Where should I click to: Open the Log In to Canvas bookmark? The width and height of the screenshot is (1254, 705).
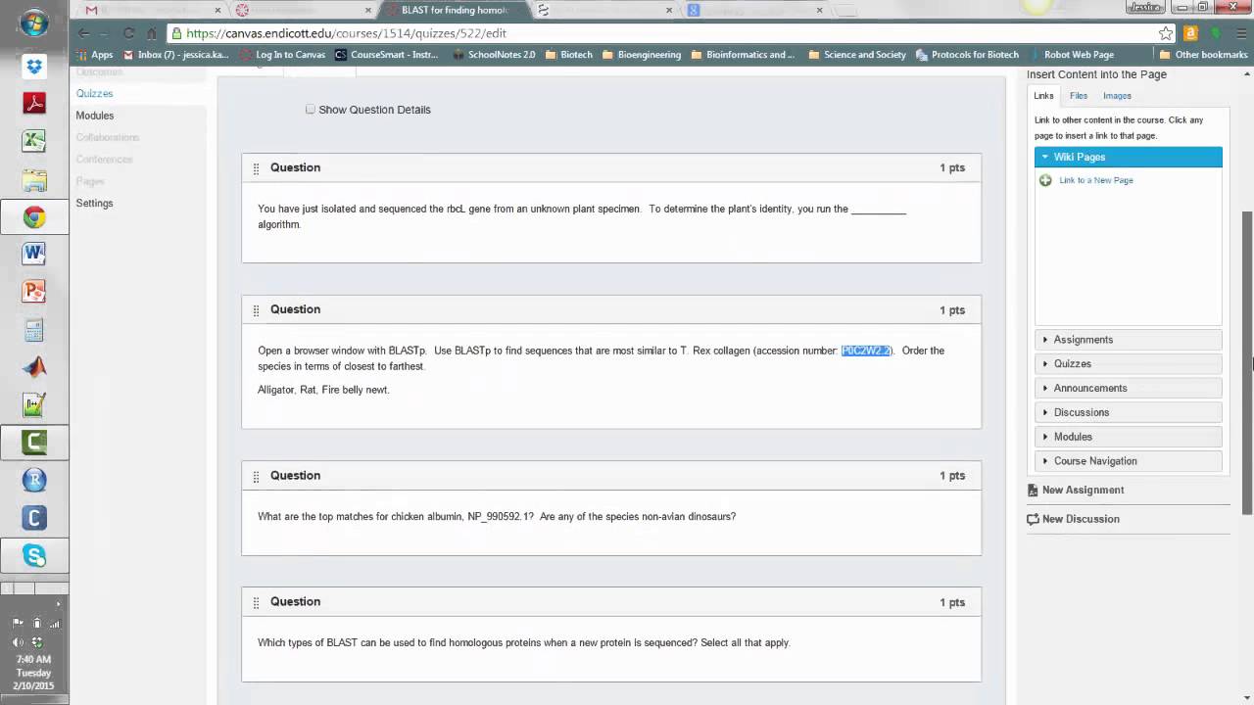coord(282,55)
